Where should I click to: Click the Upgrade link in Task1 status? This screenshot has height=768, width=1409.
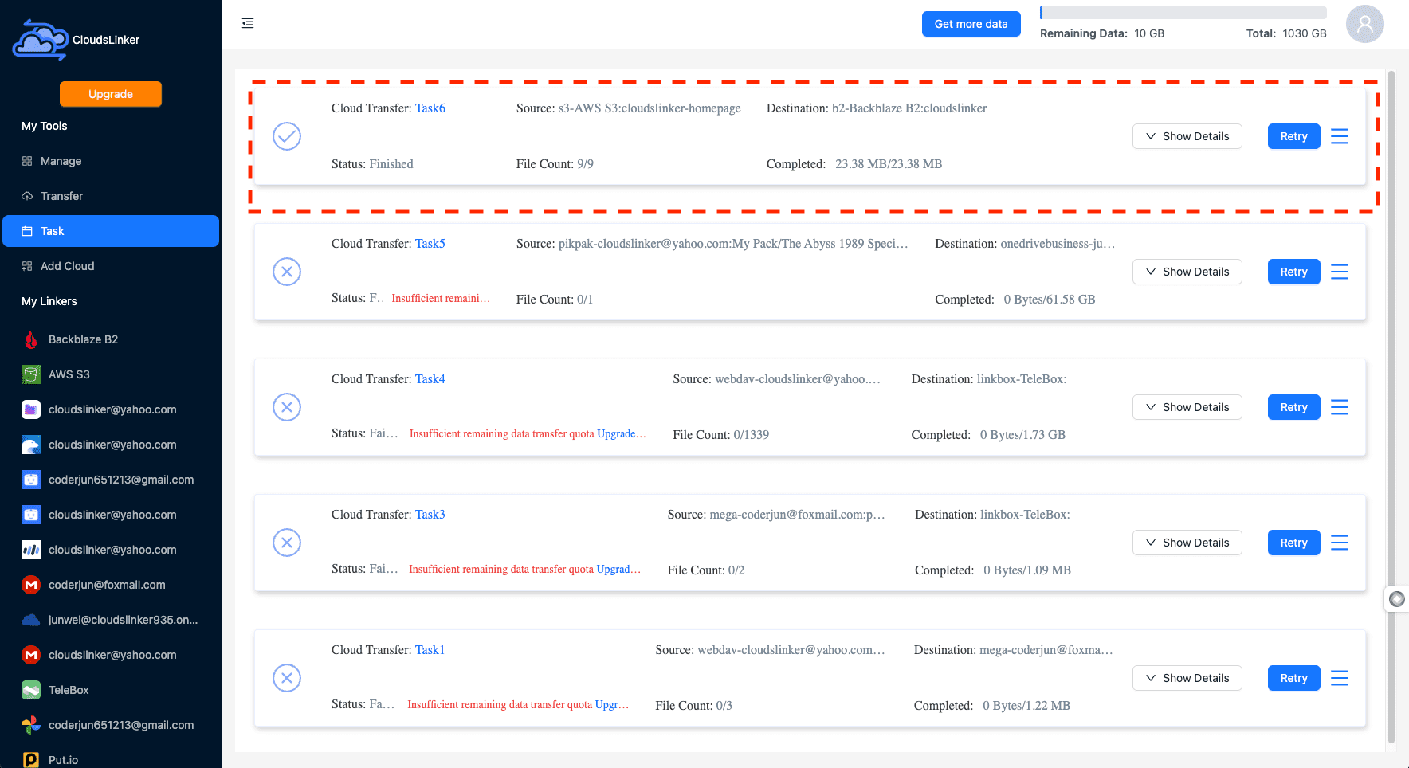pyautogui.click(x=612, y=704)
